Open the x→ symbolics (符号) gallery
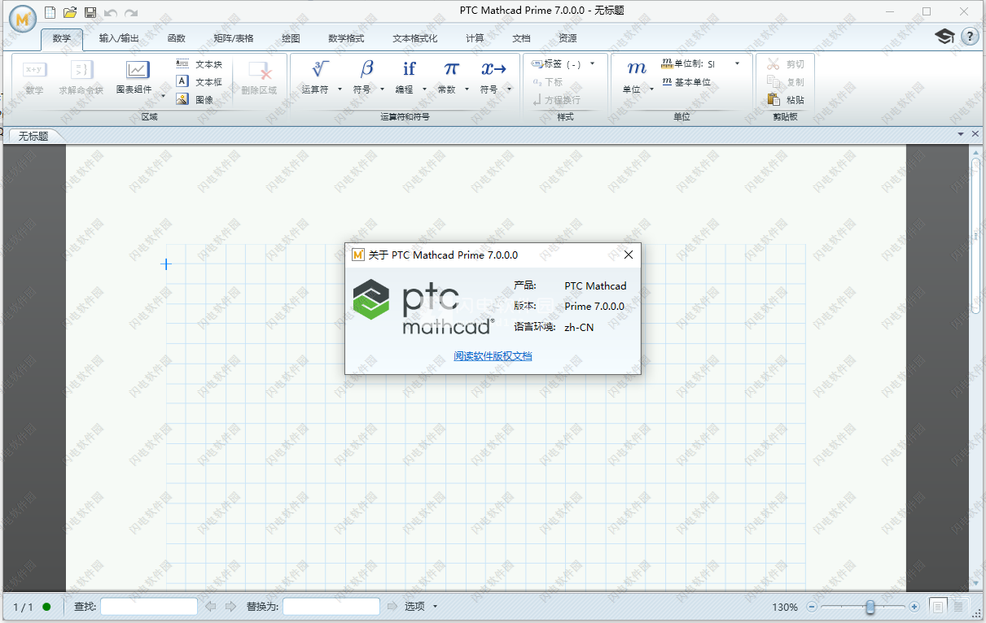This screenshot has width=986, height=623. pyautogui.click(x=493, y=77)
